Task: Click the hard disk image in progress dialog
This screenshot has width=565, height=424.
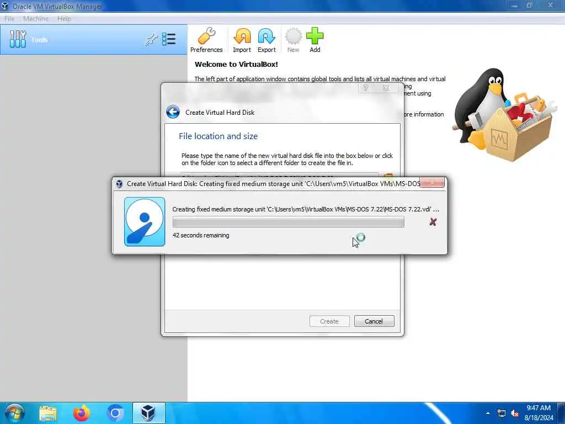Action: pyautogui.click(x=145, y=222)
